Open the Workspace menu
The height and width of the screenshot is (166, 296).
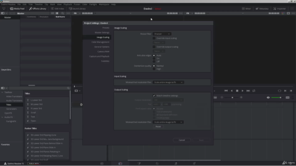tap(104, 4)
